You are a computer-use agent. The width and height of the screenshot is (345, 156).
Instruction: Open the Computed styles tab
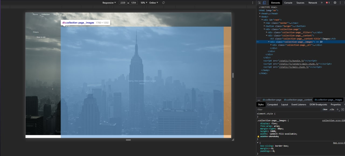coord(272,105)
